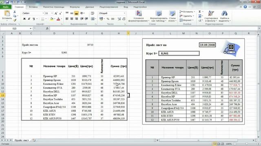Click the Wrap Text icon

pyautogui.click(x=93, y=13)
